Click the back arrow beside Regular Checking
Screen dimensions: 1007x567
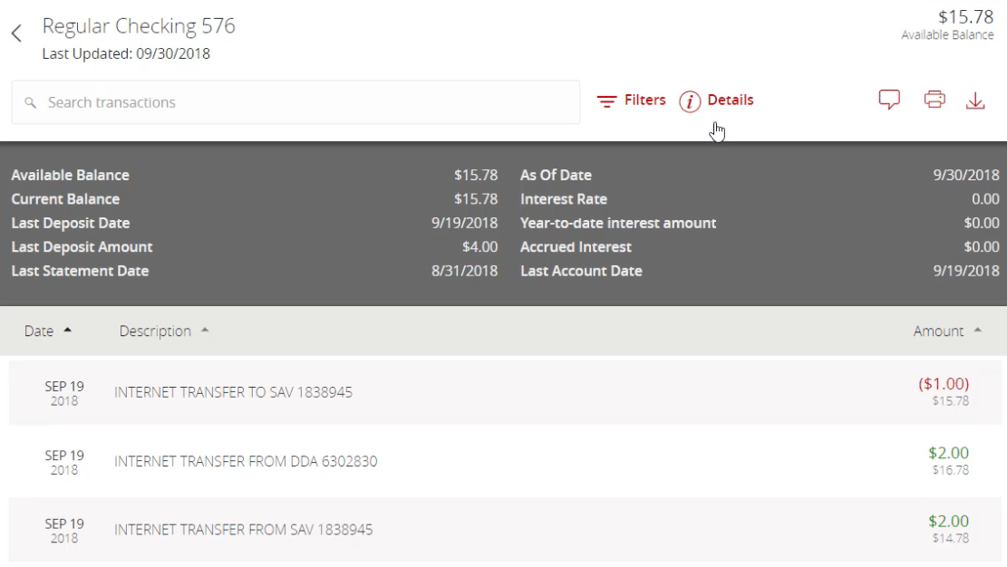(15, 34)
